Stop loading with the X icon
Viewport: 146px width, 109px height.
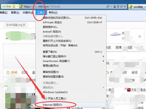(125, 6)
